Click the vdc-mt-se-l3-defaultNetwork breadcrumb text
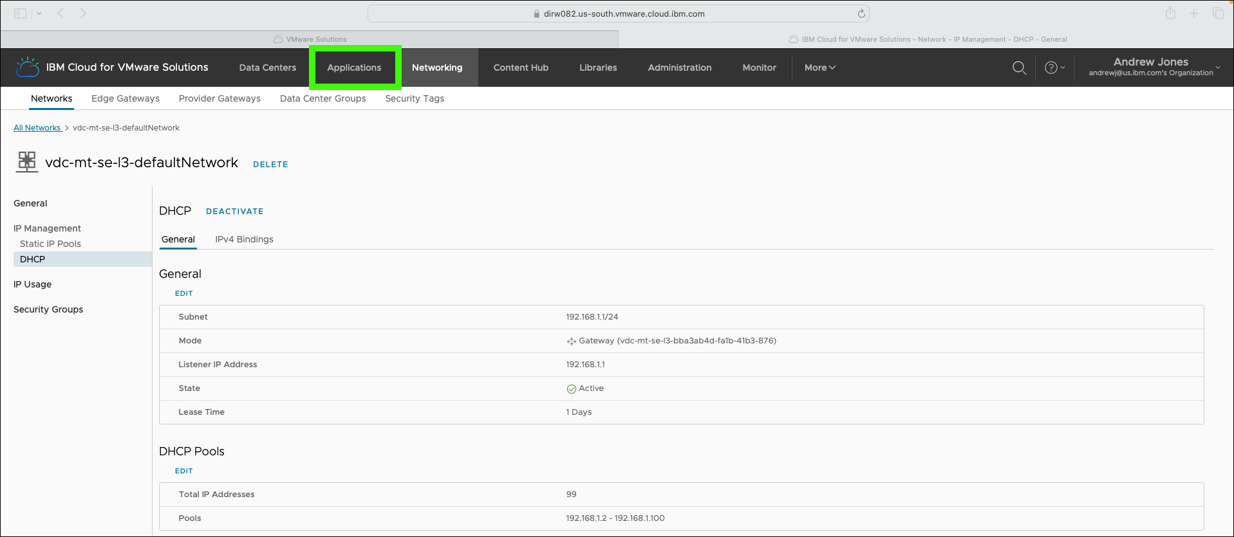This screenshot has height=537, width=1234. click(126, 128)
